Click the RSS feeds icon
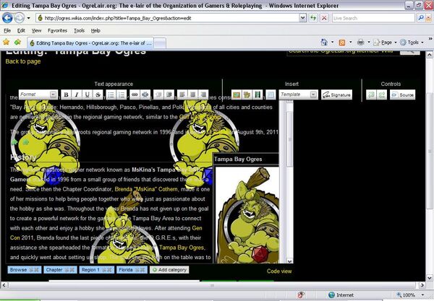Image resolution: width=434 pixels, height=301 pixels. click(342, 43)
